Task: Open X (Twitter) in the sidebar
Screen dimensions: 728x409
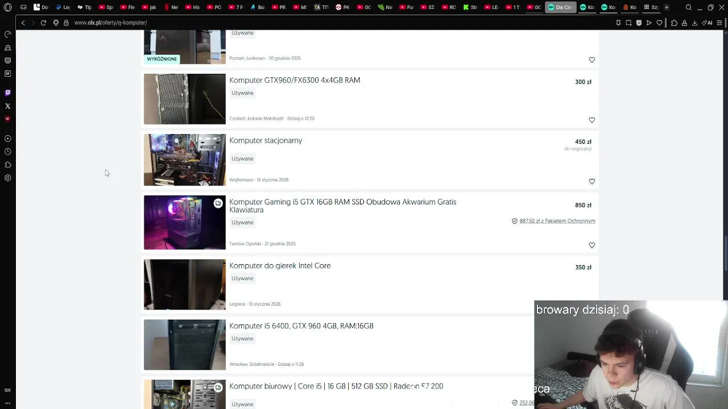Action: (7, 106)
